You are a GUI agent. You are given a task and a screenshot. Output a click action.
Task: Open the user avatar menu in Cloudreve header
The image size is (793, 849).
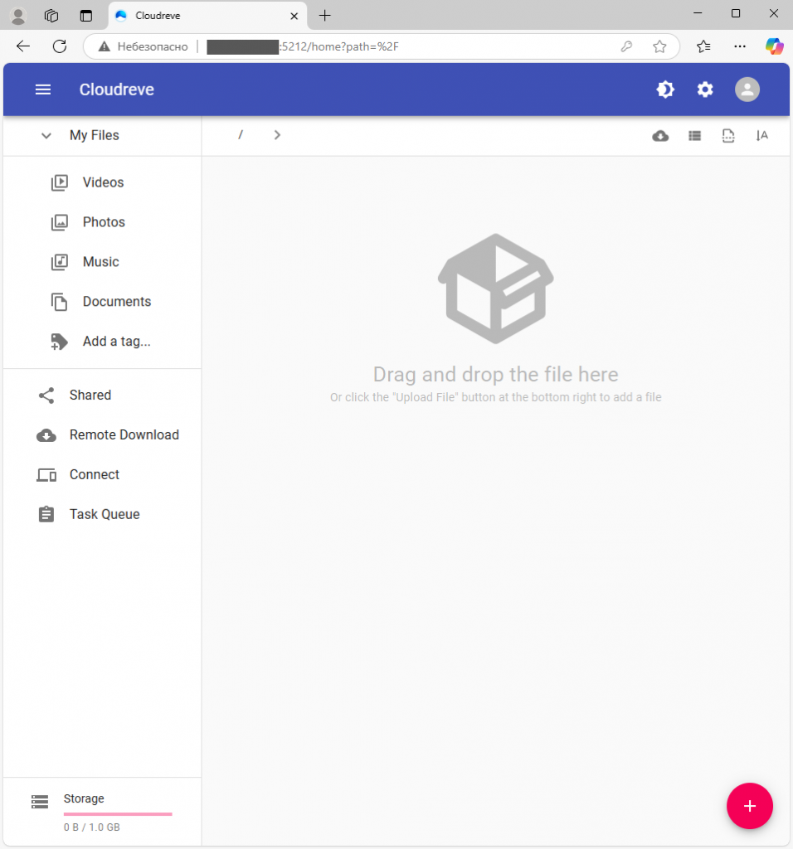point(747,90)
